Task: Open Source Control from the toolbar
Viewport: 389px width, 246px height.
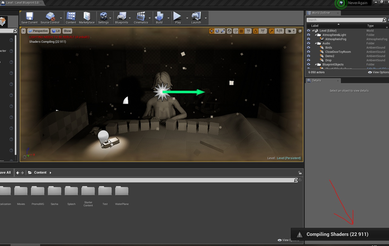Action: [x=51, y=17]
